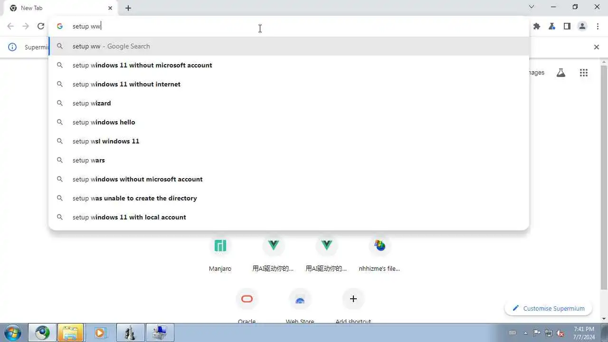Click the Add shortcut plus button
The height and width of the screenshot is (342, 608).
click(x=353, y=299)
